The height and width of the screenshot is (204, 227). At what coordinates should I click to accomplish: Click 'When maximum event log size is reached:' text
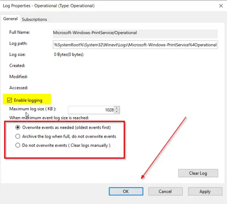click(x=49, y=118)
